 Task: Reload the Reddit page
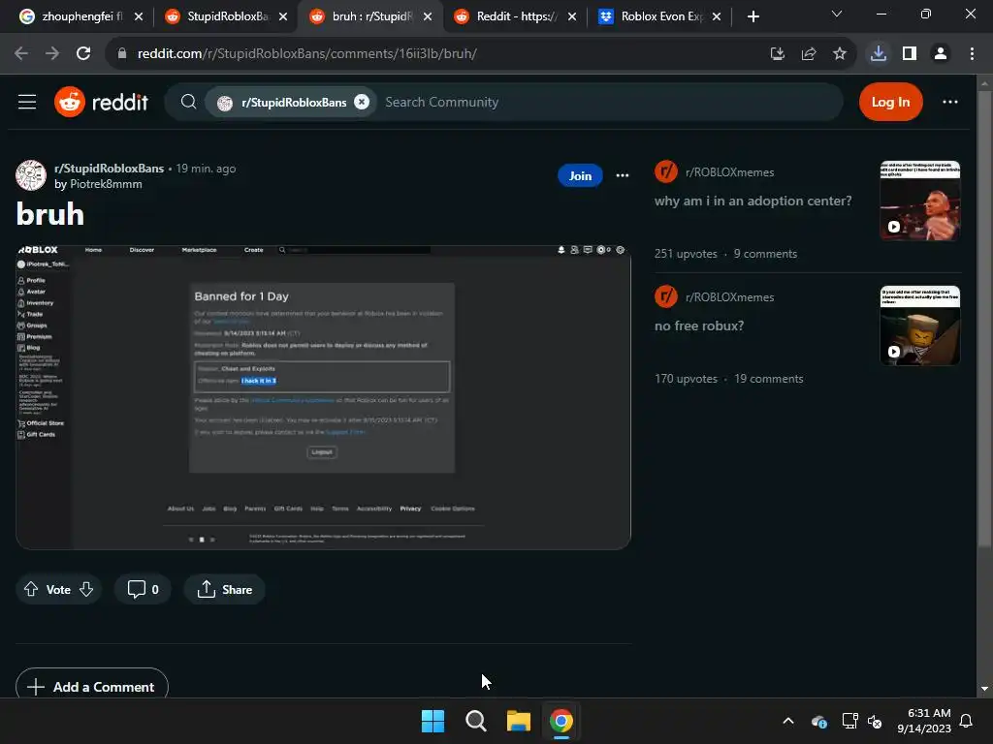coord(83,54)
